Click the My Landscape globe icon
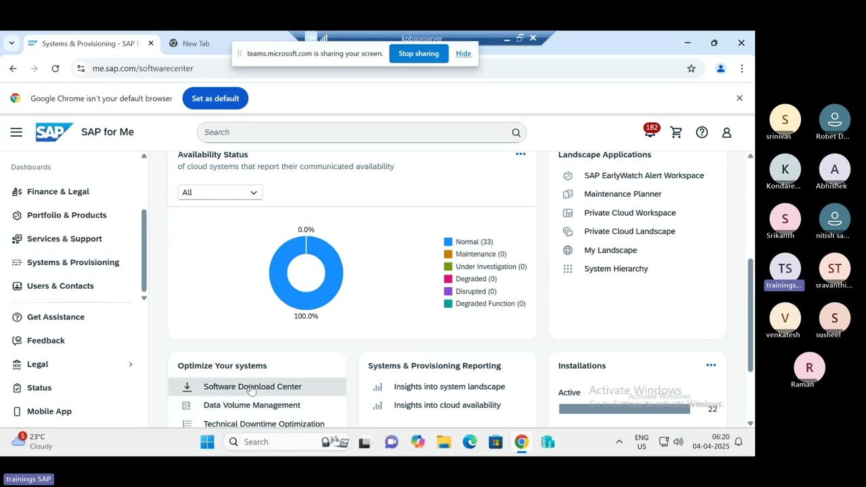This screenshot has height=487, width=866. coord(568,250)
